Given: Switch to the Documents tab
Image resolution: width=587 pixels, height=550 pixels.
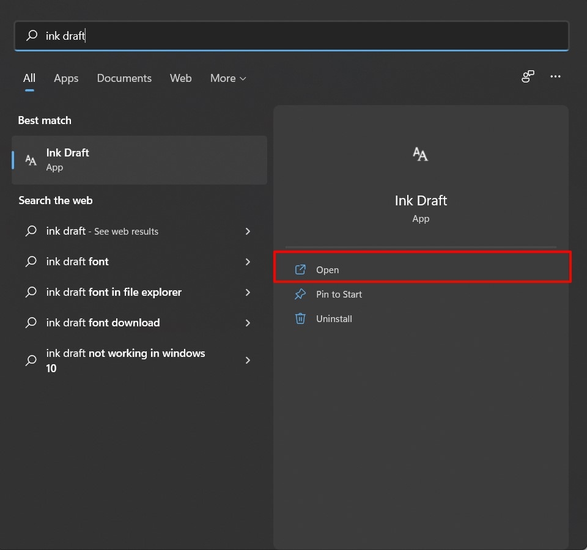Looking at the screenshot, I should click(124, 78).
